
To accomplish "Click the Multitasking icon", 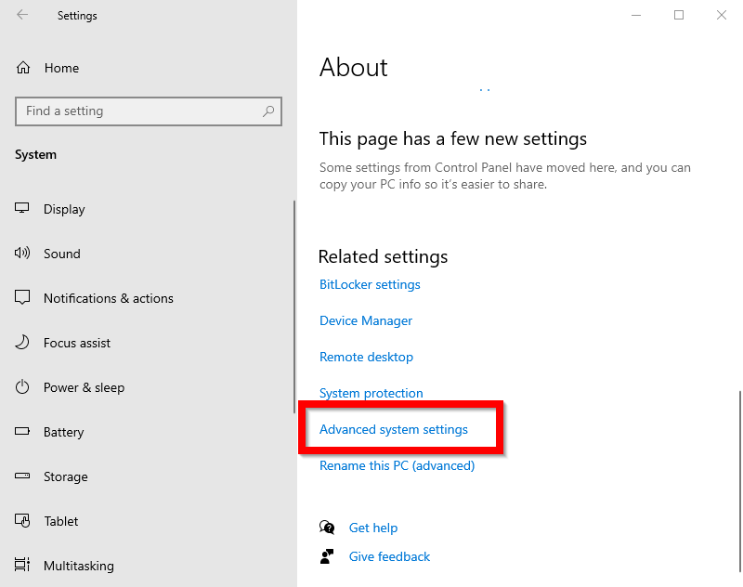I will tap(21, 565).
